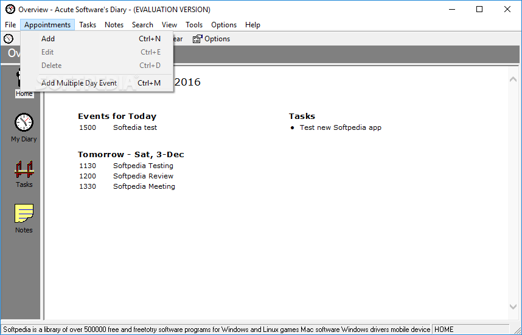Click scrollbar down arrow

(x=513, y=306)
